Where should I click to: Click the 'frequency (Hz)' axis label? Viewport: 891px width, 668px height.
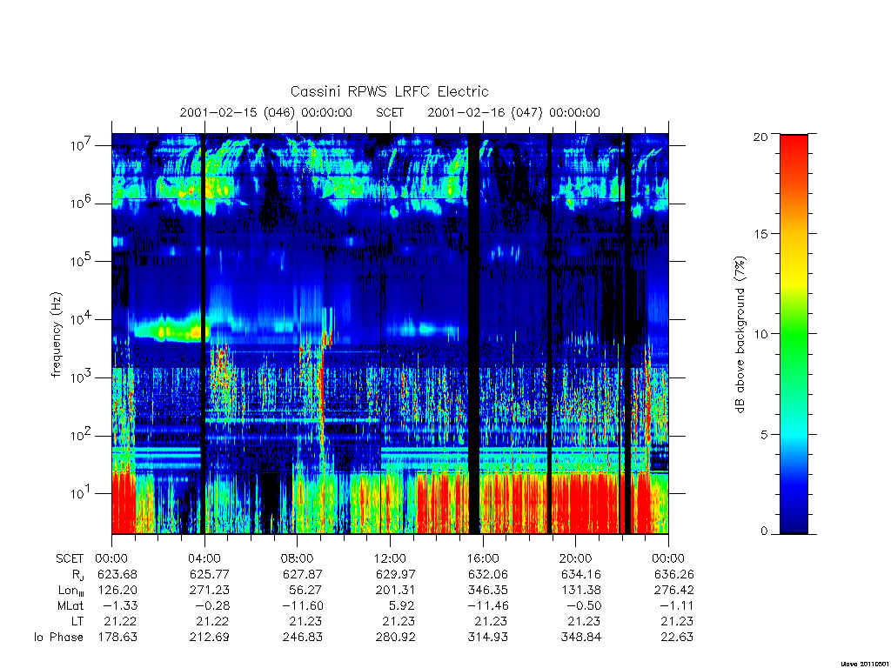56,335
